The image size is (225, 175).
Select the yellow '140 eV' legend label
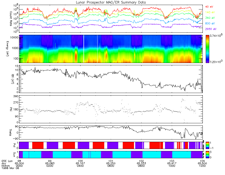210,12
